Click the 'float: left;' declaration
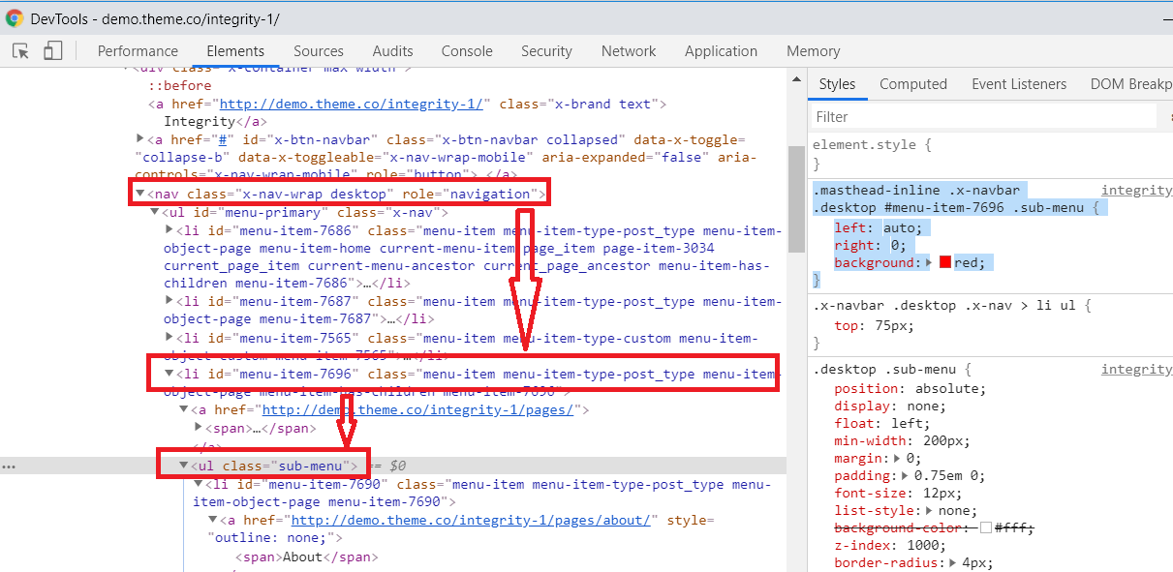Viewport: 1173px width, 572px height. [x=881, y=423]
